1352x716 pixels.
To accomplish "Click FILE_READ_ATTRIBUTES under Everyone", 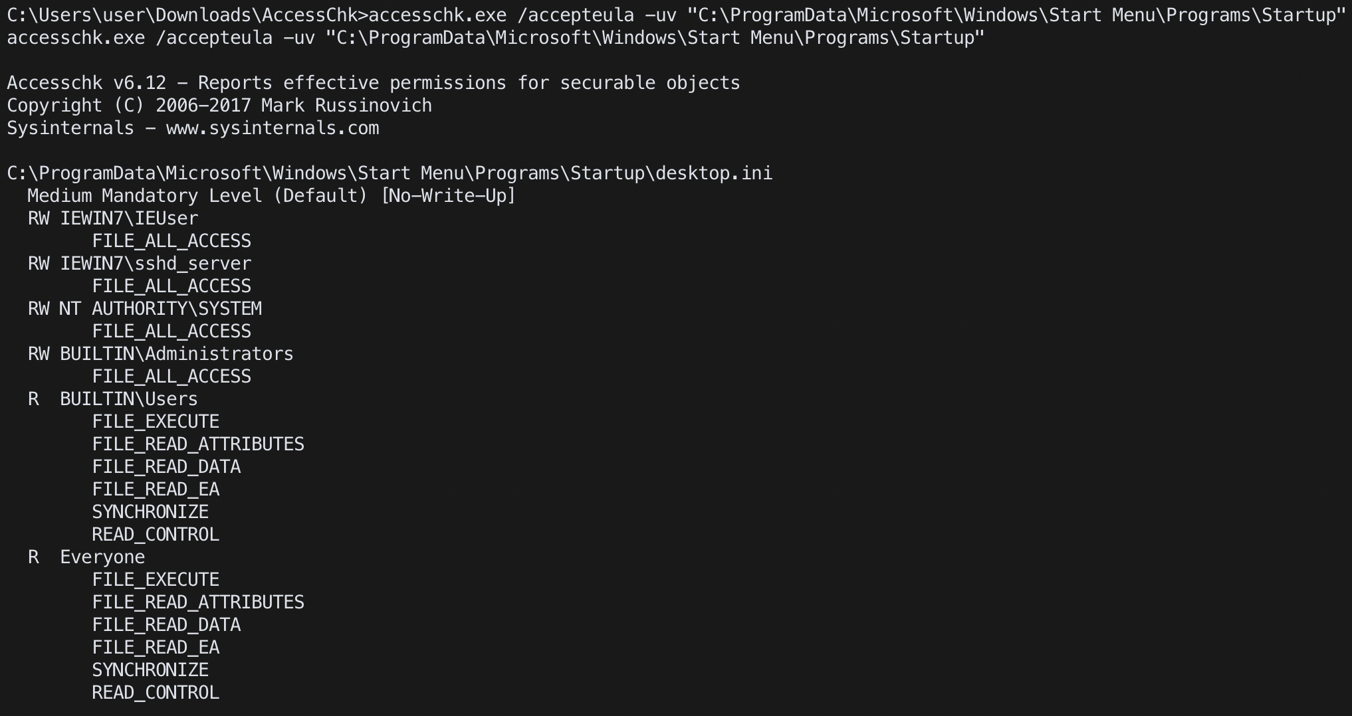I will click(198, 602).
